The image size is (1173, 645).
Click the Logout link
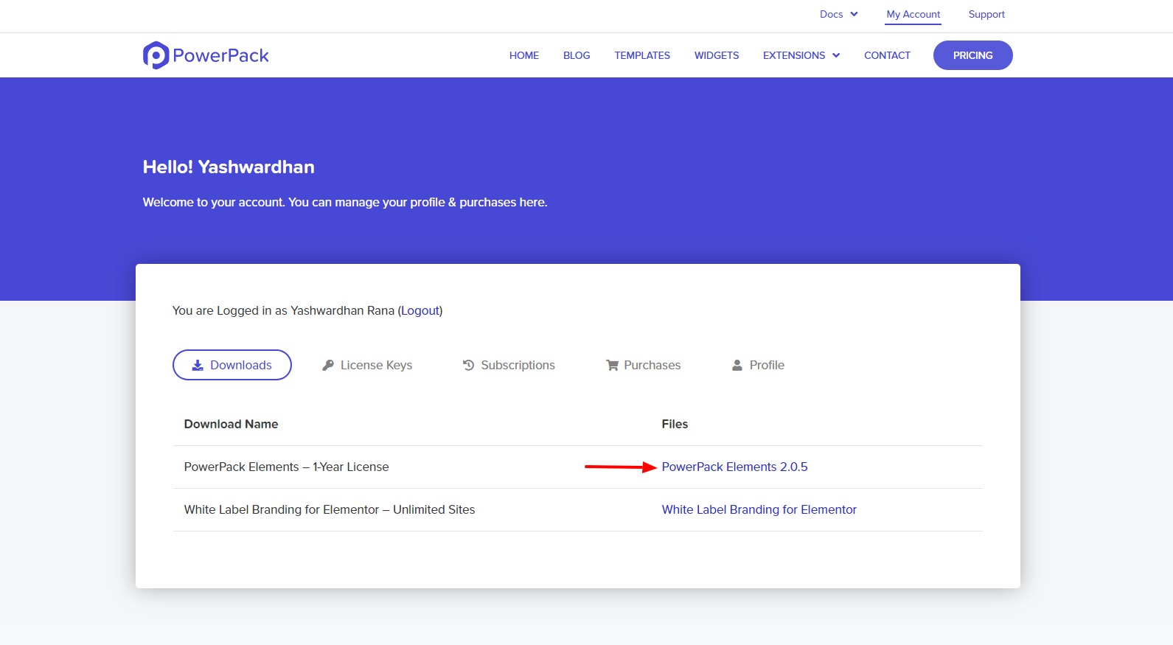[420, 310]
